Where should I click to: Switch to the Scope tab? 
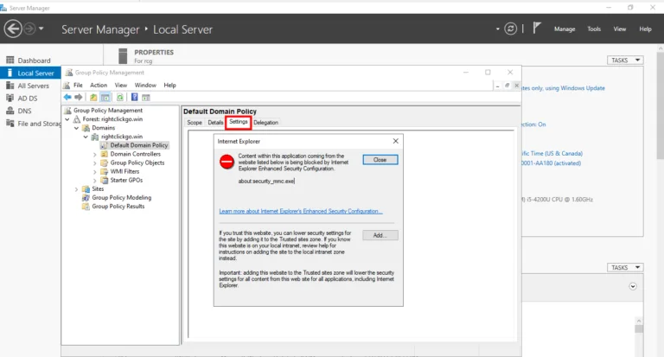195,123
